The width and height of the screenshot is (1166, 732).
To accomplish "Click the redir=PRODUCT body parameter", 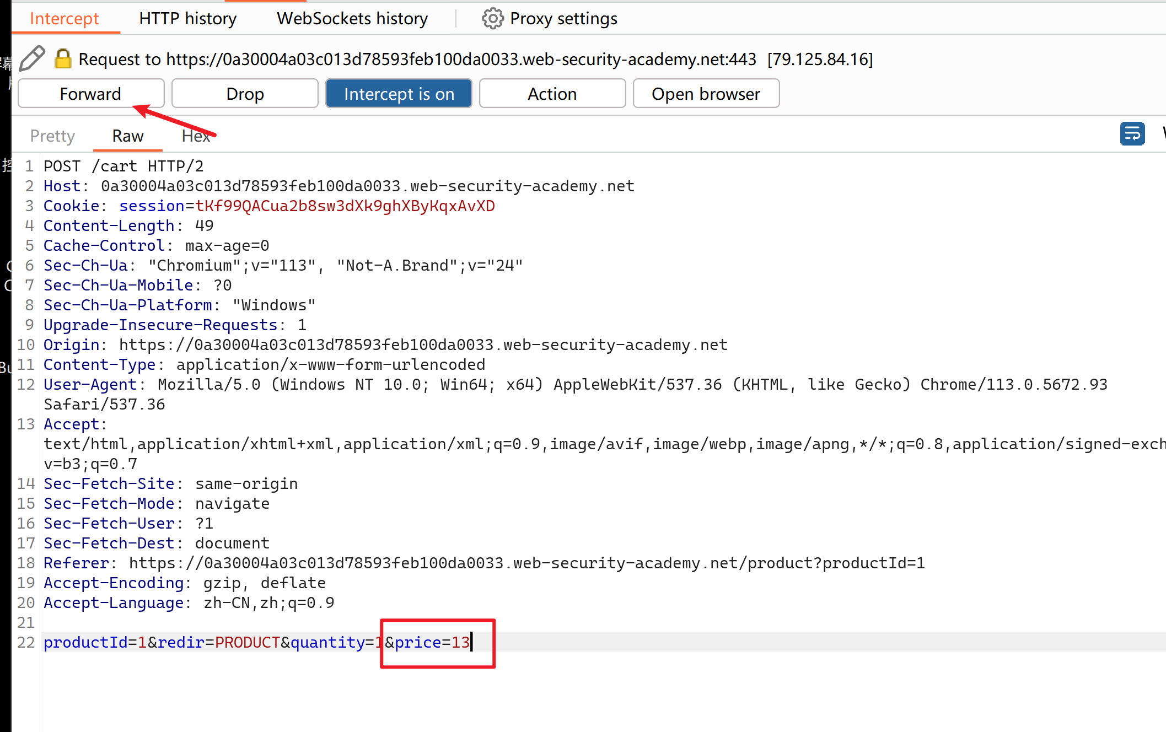I will 219,642.
